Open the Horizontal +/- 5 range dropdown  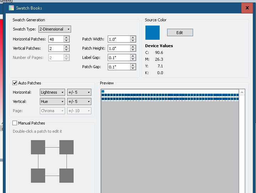(x=79, y=92)
